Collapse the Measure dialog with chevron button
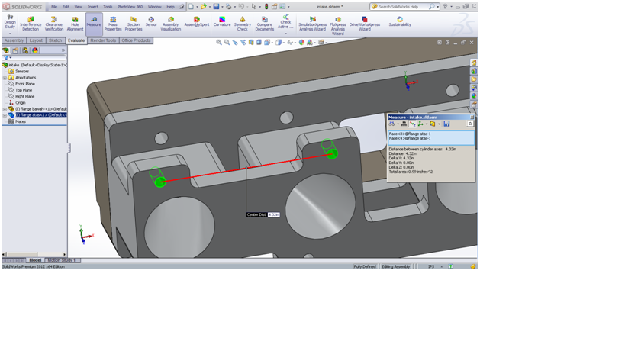Viewport: 625px width, 351px height. [x=470, y=124]
